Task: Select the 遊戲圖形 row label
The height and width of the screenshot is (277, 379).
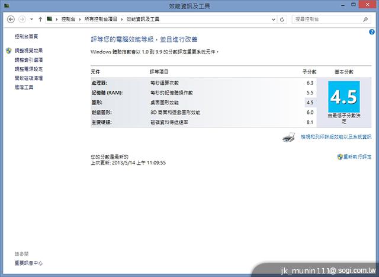Action: click(101, 113)
